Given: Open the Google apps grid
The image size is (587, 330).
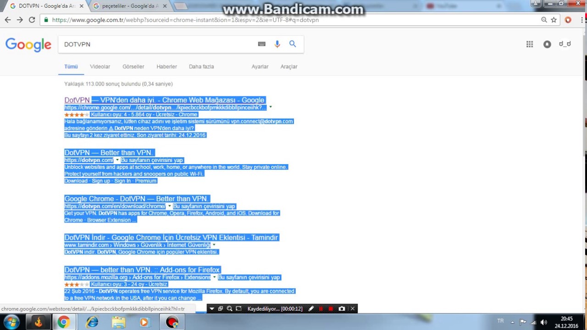Looking at the screenshot, I should coord(530,44).
